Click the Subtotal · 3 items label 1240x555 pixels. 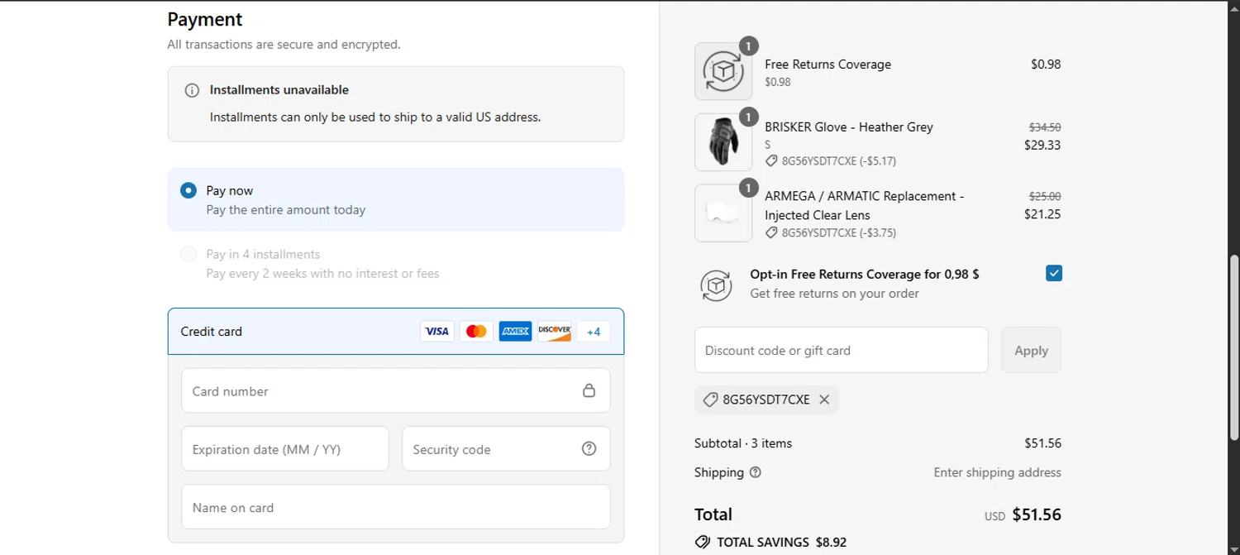(743, 443)
